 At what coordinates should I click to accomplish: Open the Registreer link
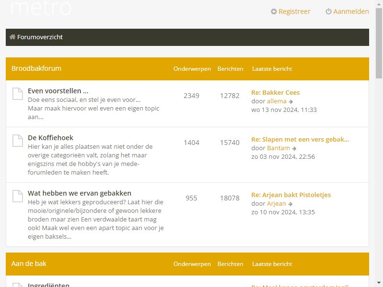tap(294, 11)
